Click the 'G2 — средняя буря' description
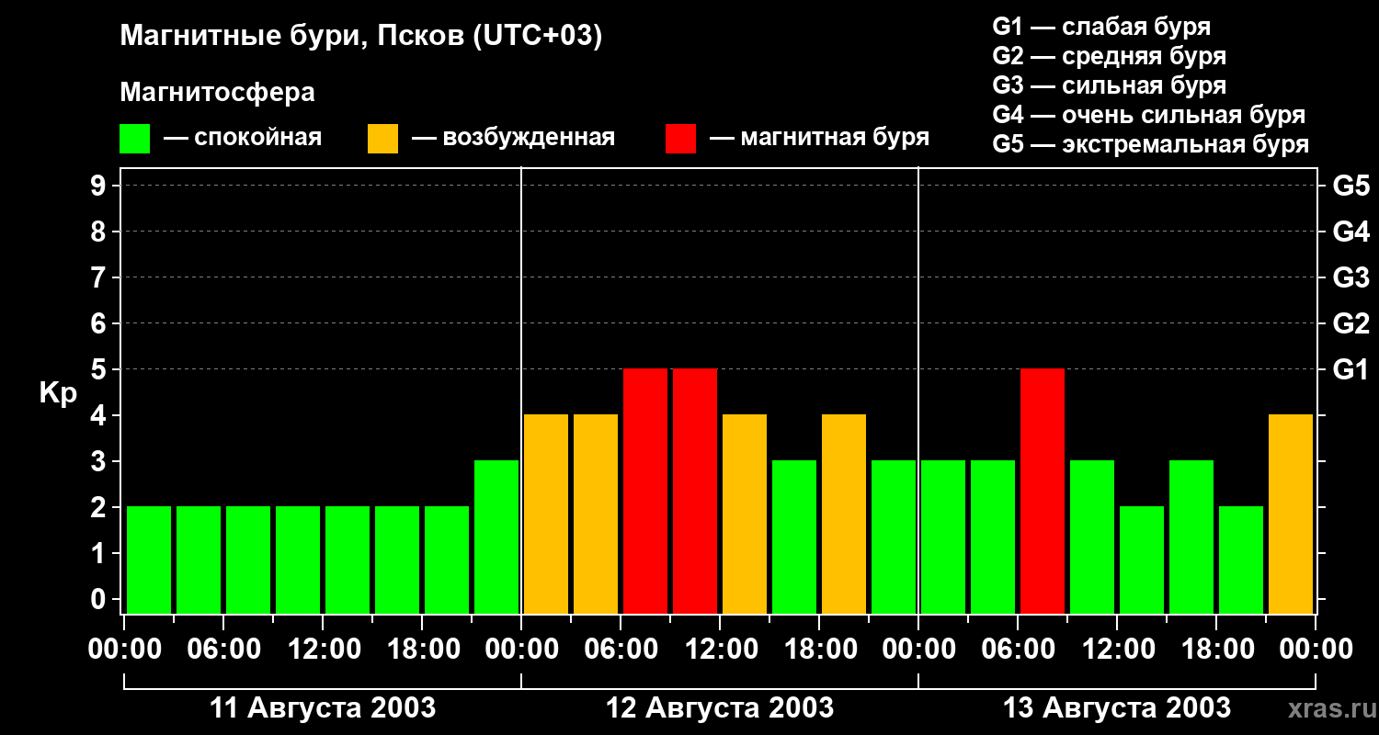1379x735 pixels. (x=1110, y=56)
